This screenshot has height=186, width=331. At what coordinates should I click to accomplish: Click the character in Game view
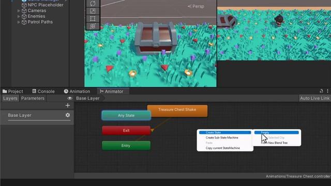point(280,21)
